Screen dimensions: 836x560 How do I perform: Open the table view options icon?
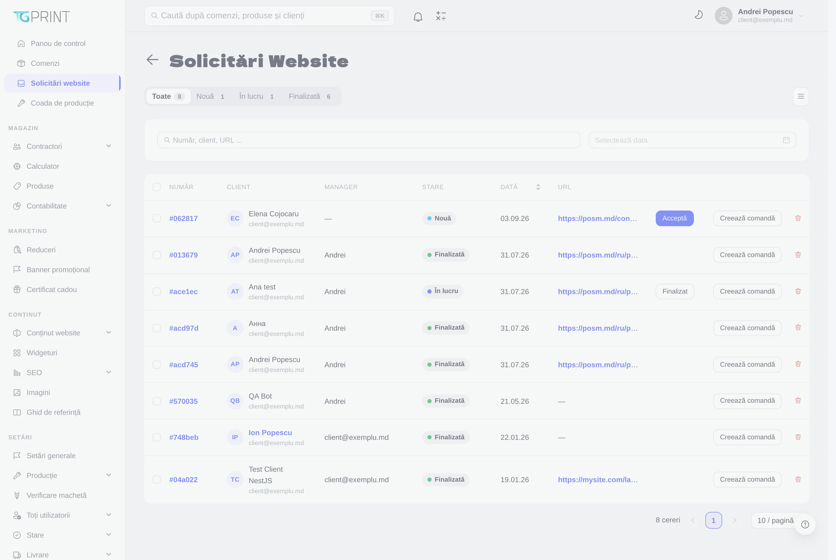tap(801, 96)
